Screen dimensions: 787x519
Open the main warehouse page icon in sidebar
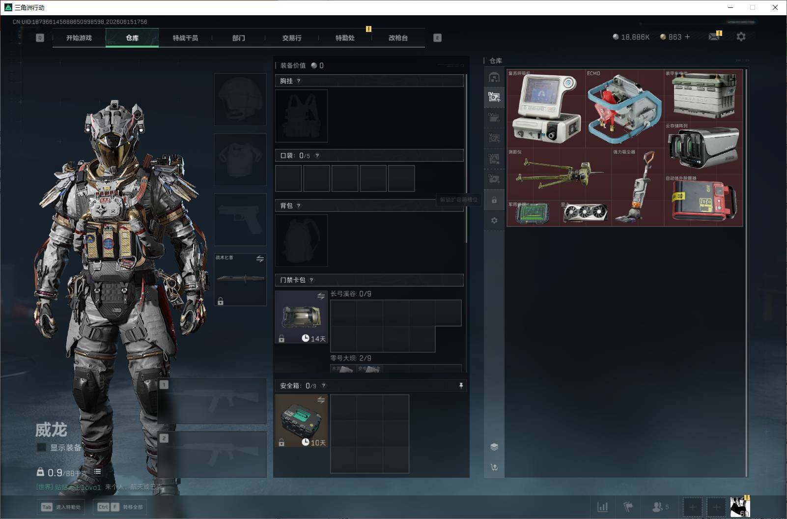pos(494,77)
